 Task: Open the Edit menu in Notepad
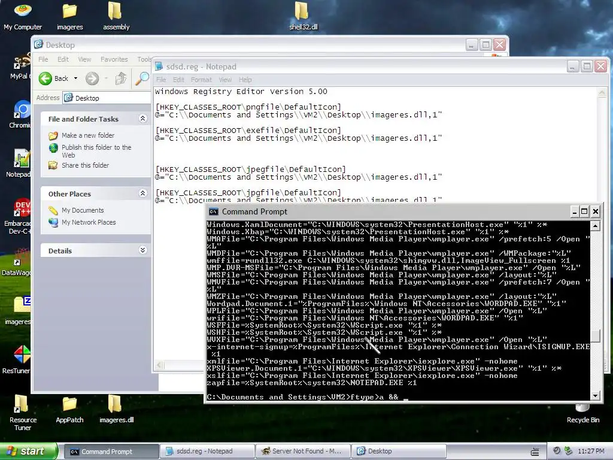[x=178, y=80]
